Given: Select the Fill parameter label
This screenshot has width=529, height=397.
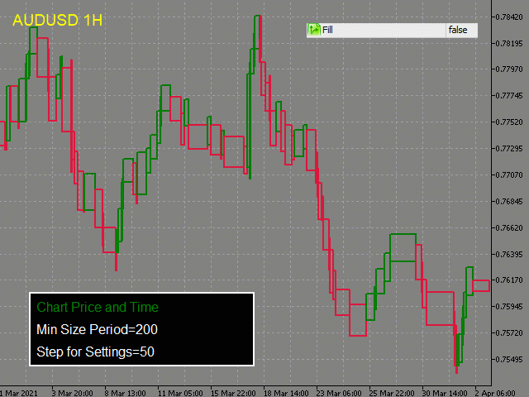Looking at the screenshot, I should (327, 30).
